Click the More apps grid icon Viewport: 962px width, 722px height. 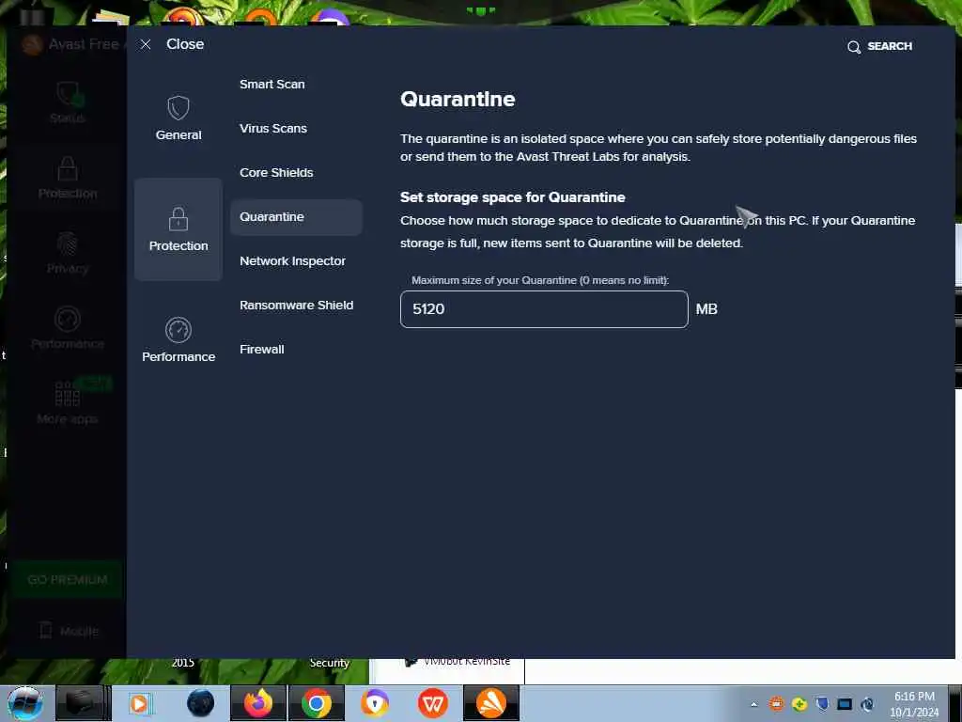click(68, 394)
